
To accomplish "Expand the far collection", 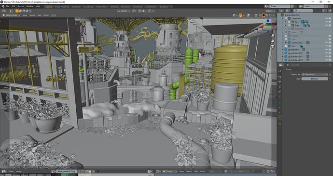I will (286, 22).
